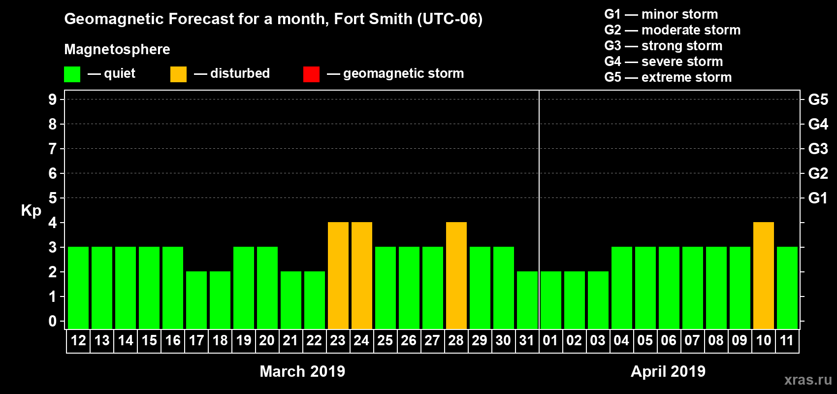Click date label 09 on the axis

(x=740, y=341)
